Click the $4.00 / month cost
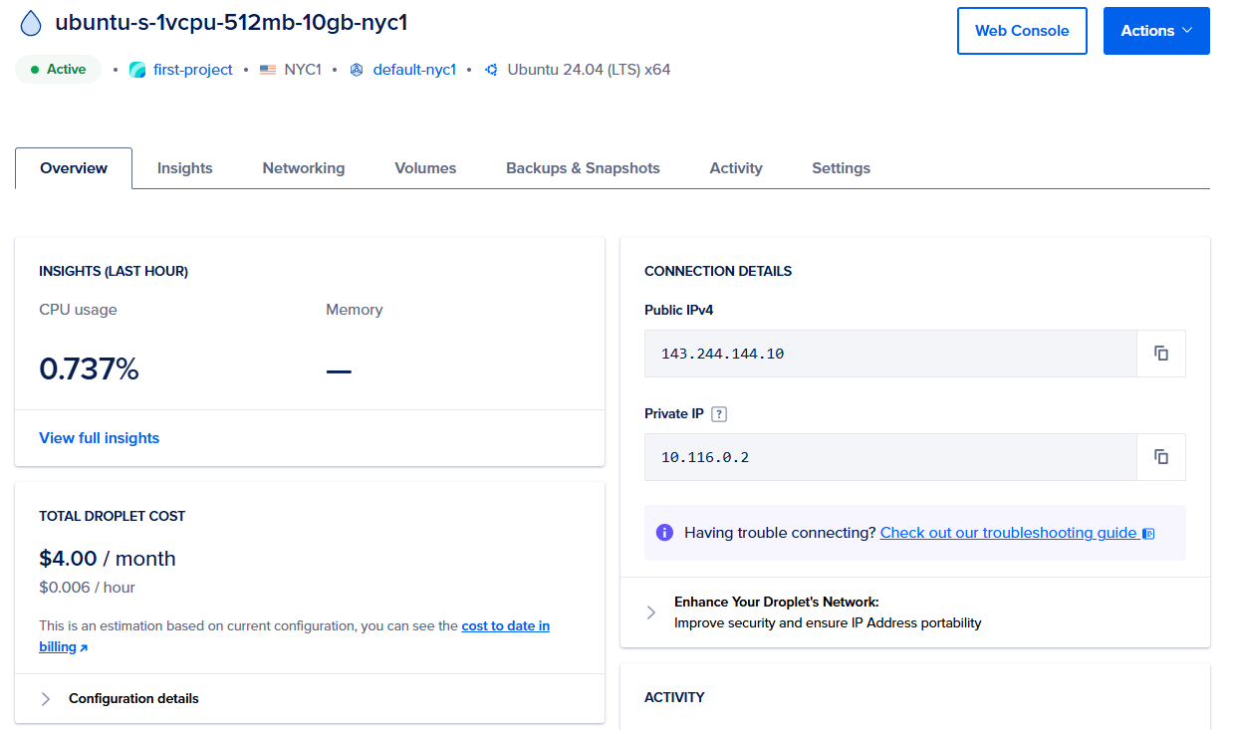The image size is (1235, 730). point(107,559)
